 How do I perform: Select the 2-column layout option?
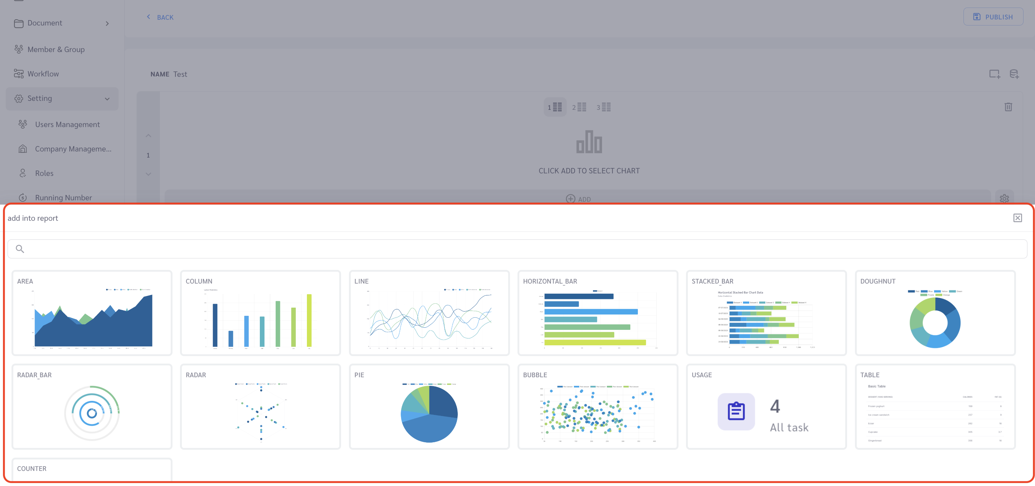[x=579, y=107]
